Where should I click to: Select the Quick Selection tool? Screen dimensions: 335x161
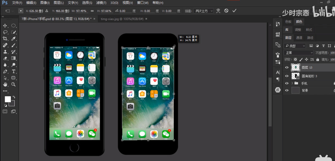14,32
